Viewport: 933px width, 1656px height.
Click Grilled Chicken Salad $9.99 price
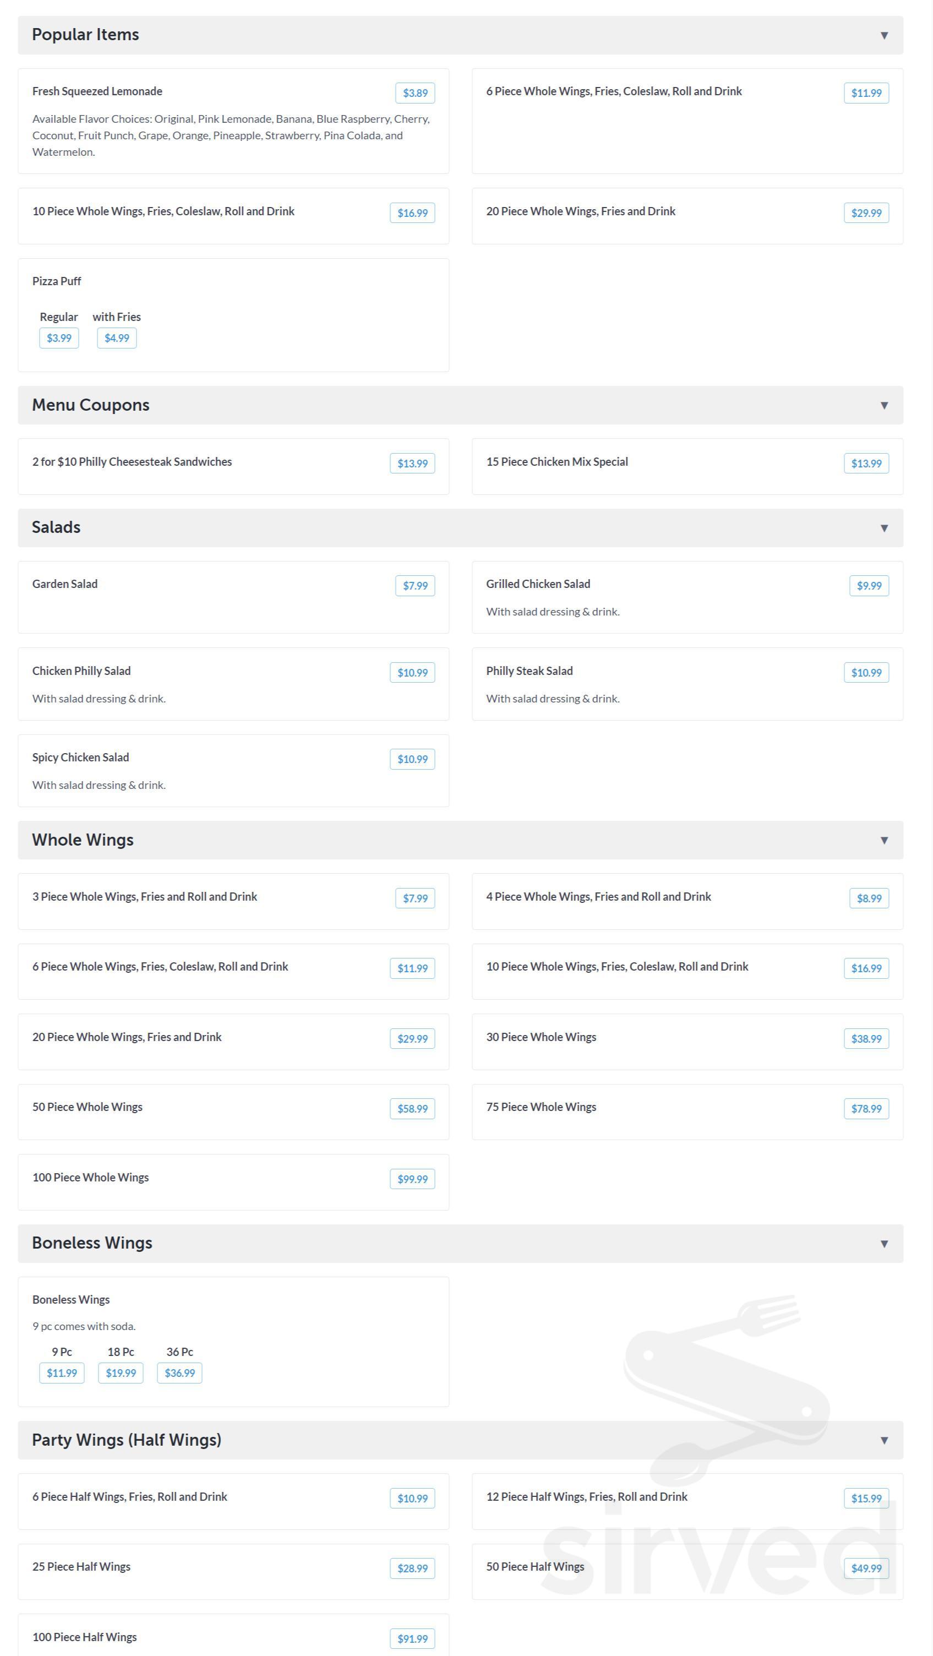[869, 586]
